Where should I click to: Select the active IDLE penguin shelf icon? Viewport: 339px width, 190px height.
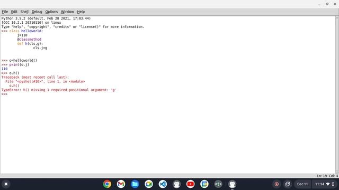(232, 184)
